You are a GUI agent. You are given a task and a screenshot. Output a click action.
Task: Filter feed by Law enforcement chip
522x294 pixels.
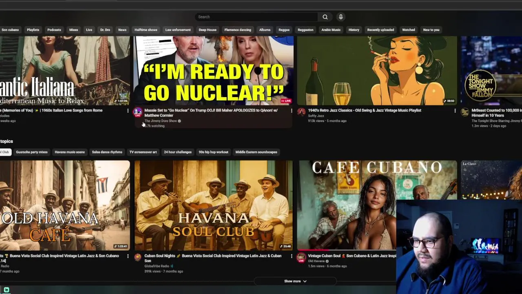tap(178, 30)
